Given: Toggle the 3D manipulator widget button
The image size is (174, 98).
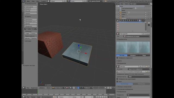Looking at the screenshot, I should click(76, 88).
